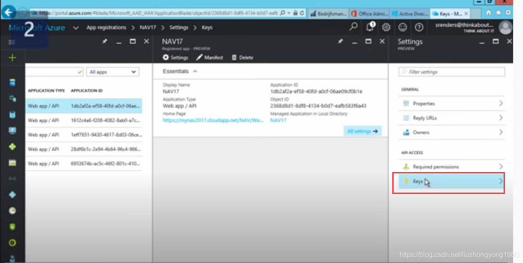Click the green plus New icon

coord(12,57)
